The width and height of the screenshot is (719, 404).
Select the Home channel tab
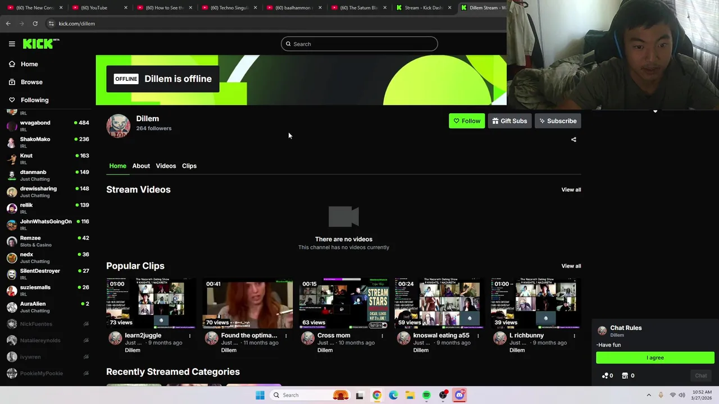(117, 166)
